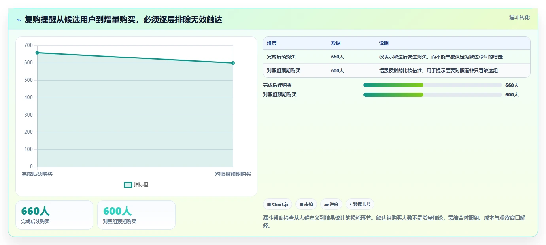Screen dimensions: 546x245
Task: Select the 数据卡片 tag chip
Action: [360, 204]
